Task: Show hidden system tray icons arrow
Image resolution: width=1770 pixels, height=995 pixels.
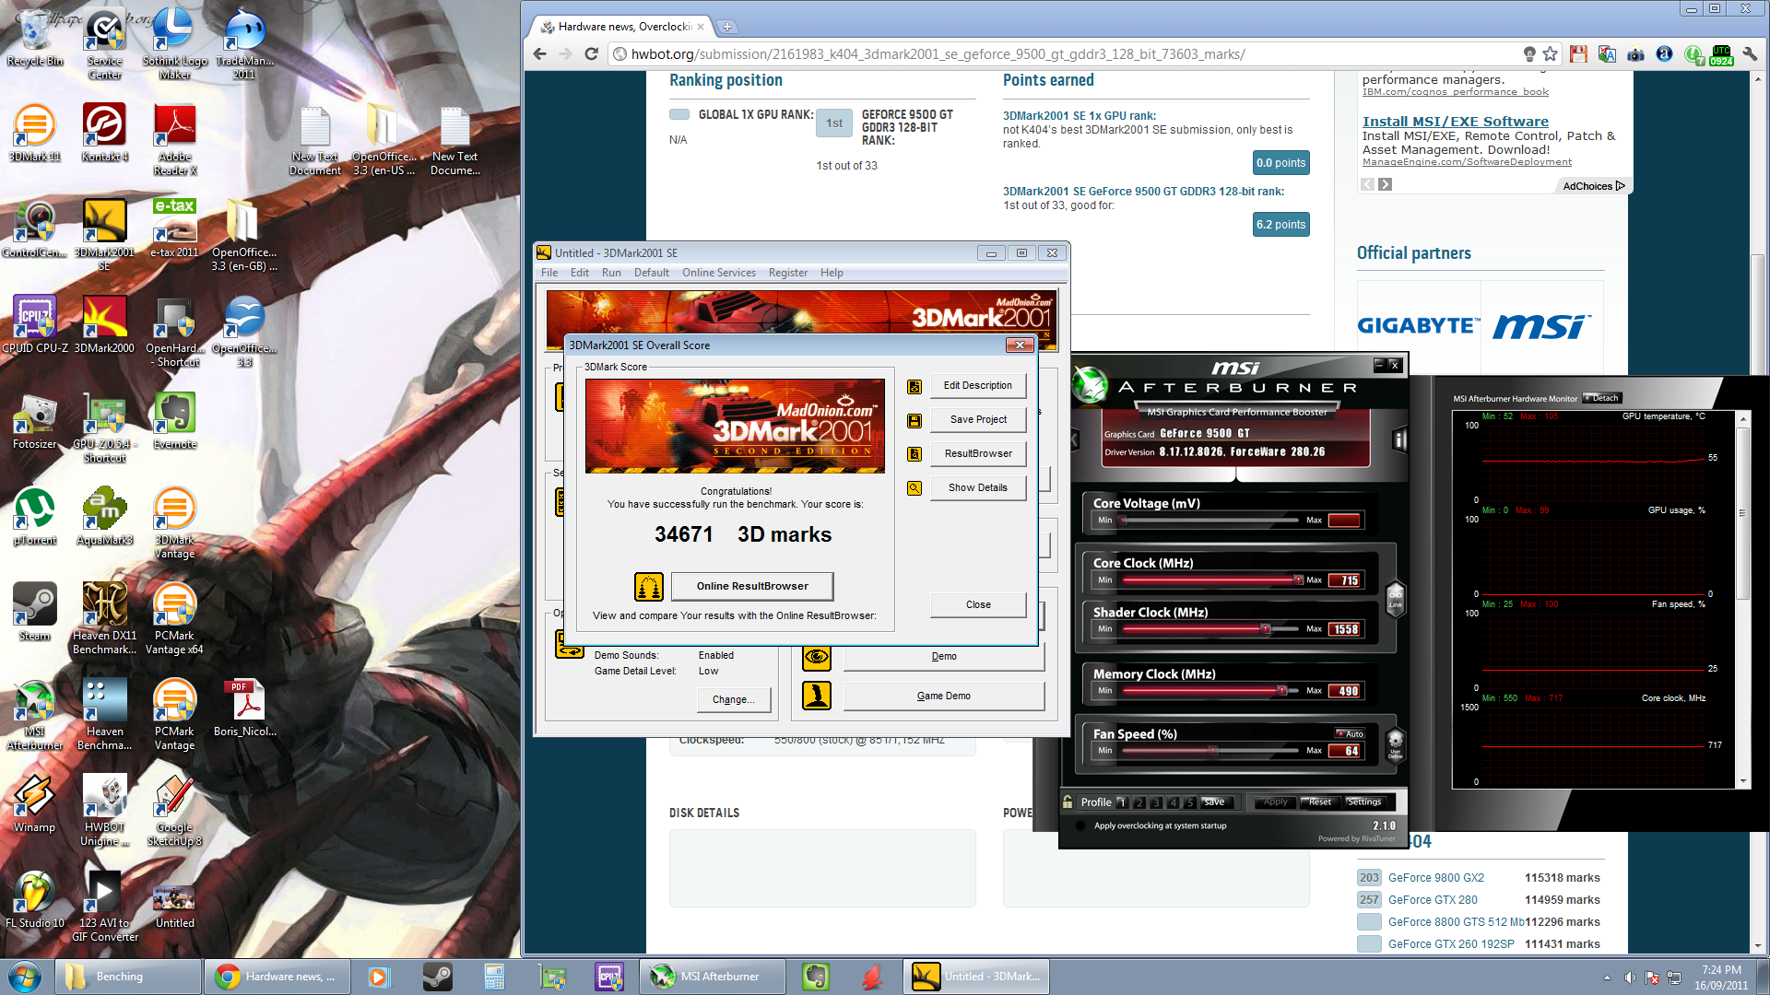Action: [x=1607, y=977]
